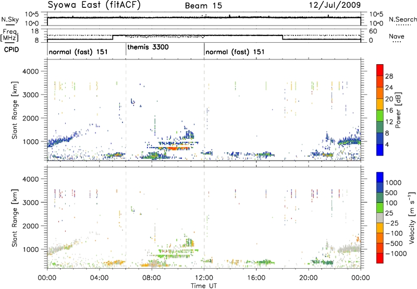
Task: Click the date '12/Jul/2009'
Action: (x=335, y=5)
